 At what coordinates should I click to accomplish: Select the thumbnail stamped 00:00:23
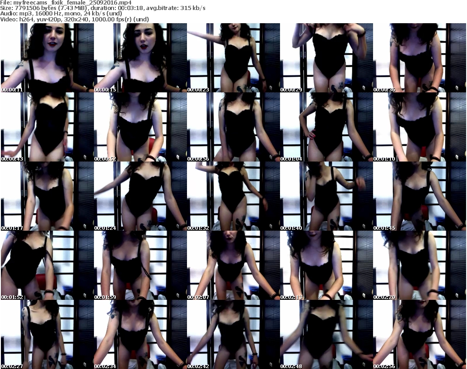click(233, 58)
